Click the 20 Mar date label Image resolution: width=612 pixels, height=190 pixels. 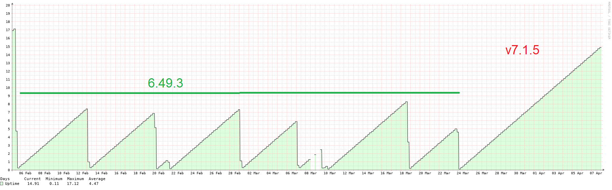tap(425, 173)
